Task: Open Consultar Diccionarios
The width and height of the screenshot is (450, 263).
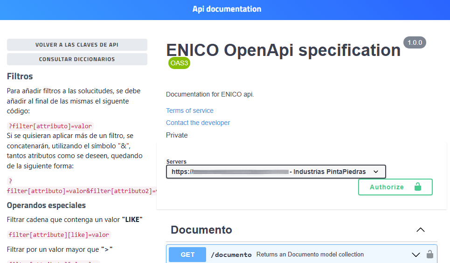Action: click(77, 59)
